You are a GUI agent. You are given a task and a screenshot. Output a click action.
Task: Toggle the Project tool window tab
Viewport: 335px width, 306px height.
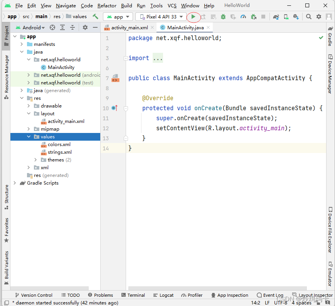coord(7,36)
